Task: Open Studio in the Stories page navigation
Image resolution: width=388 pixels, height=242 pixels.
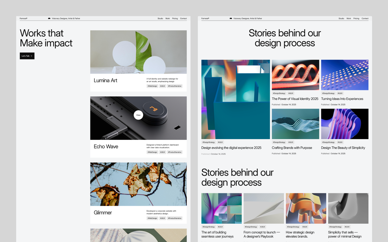Action: coord(341,19)
